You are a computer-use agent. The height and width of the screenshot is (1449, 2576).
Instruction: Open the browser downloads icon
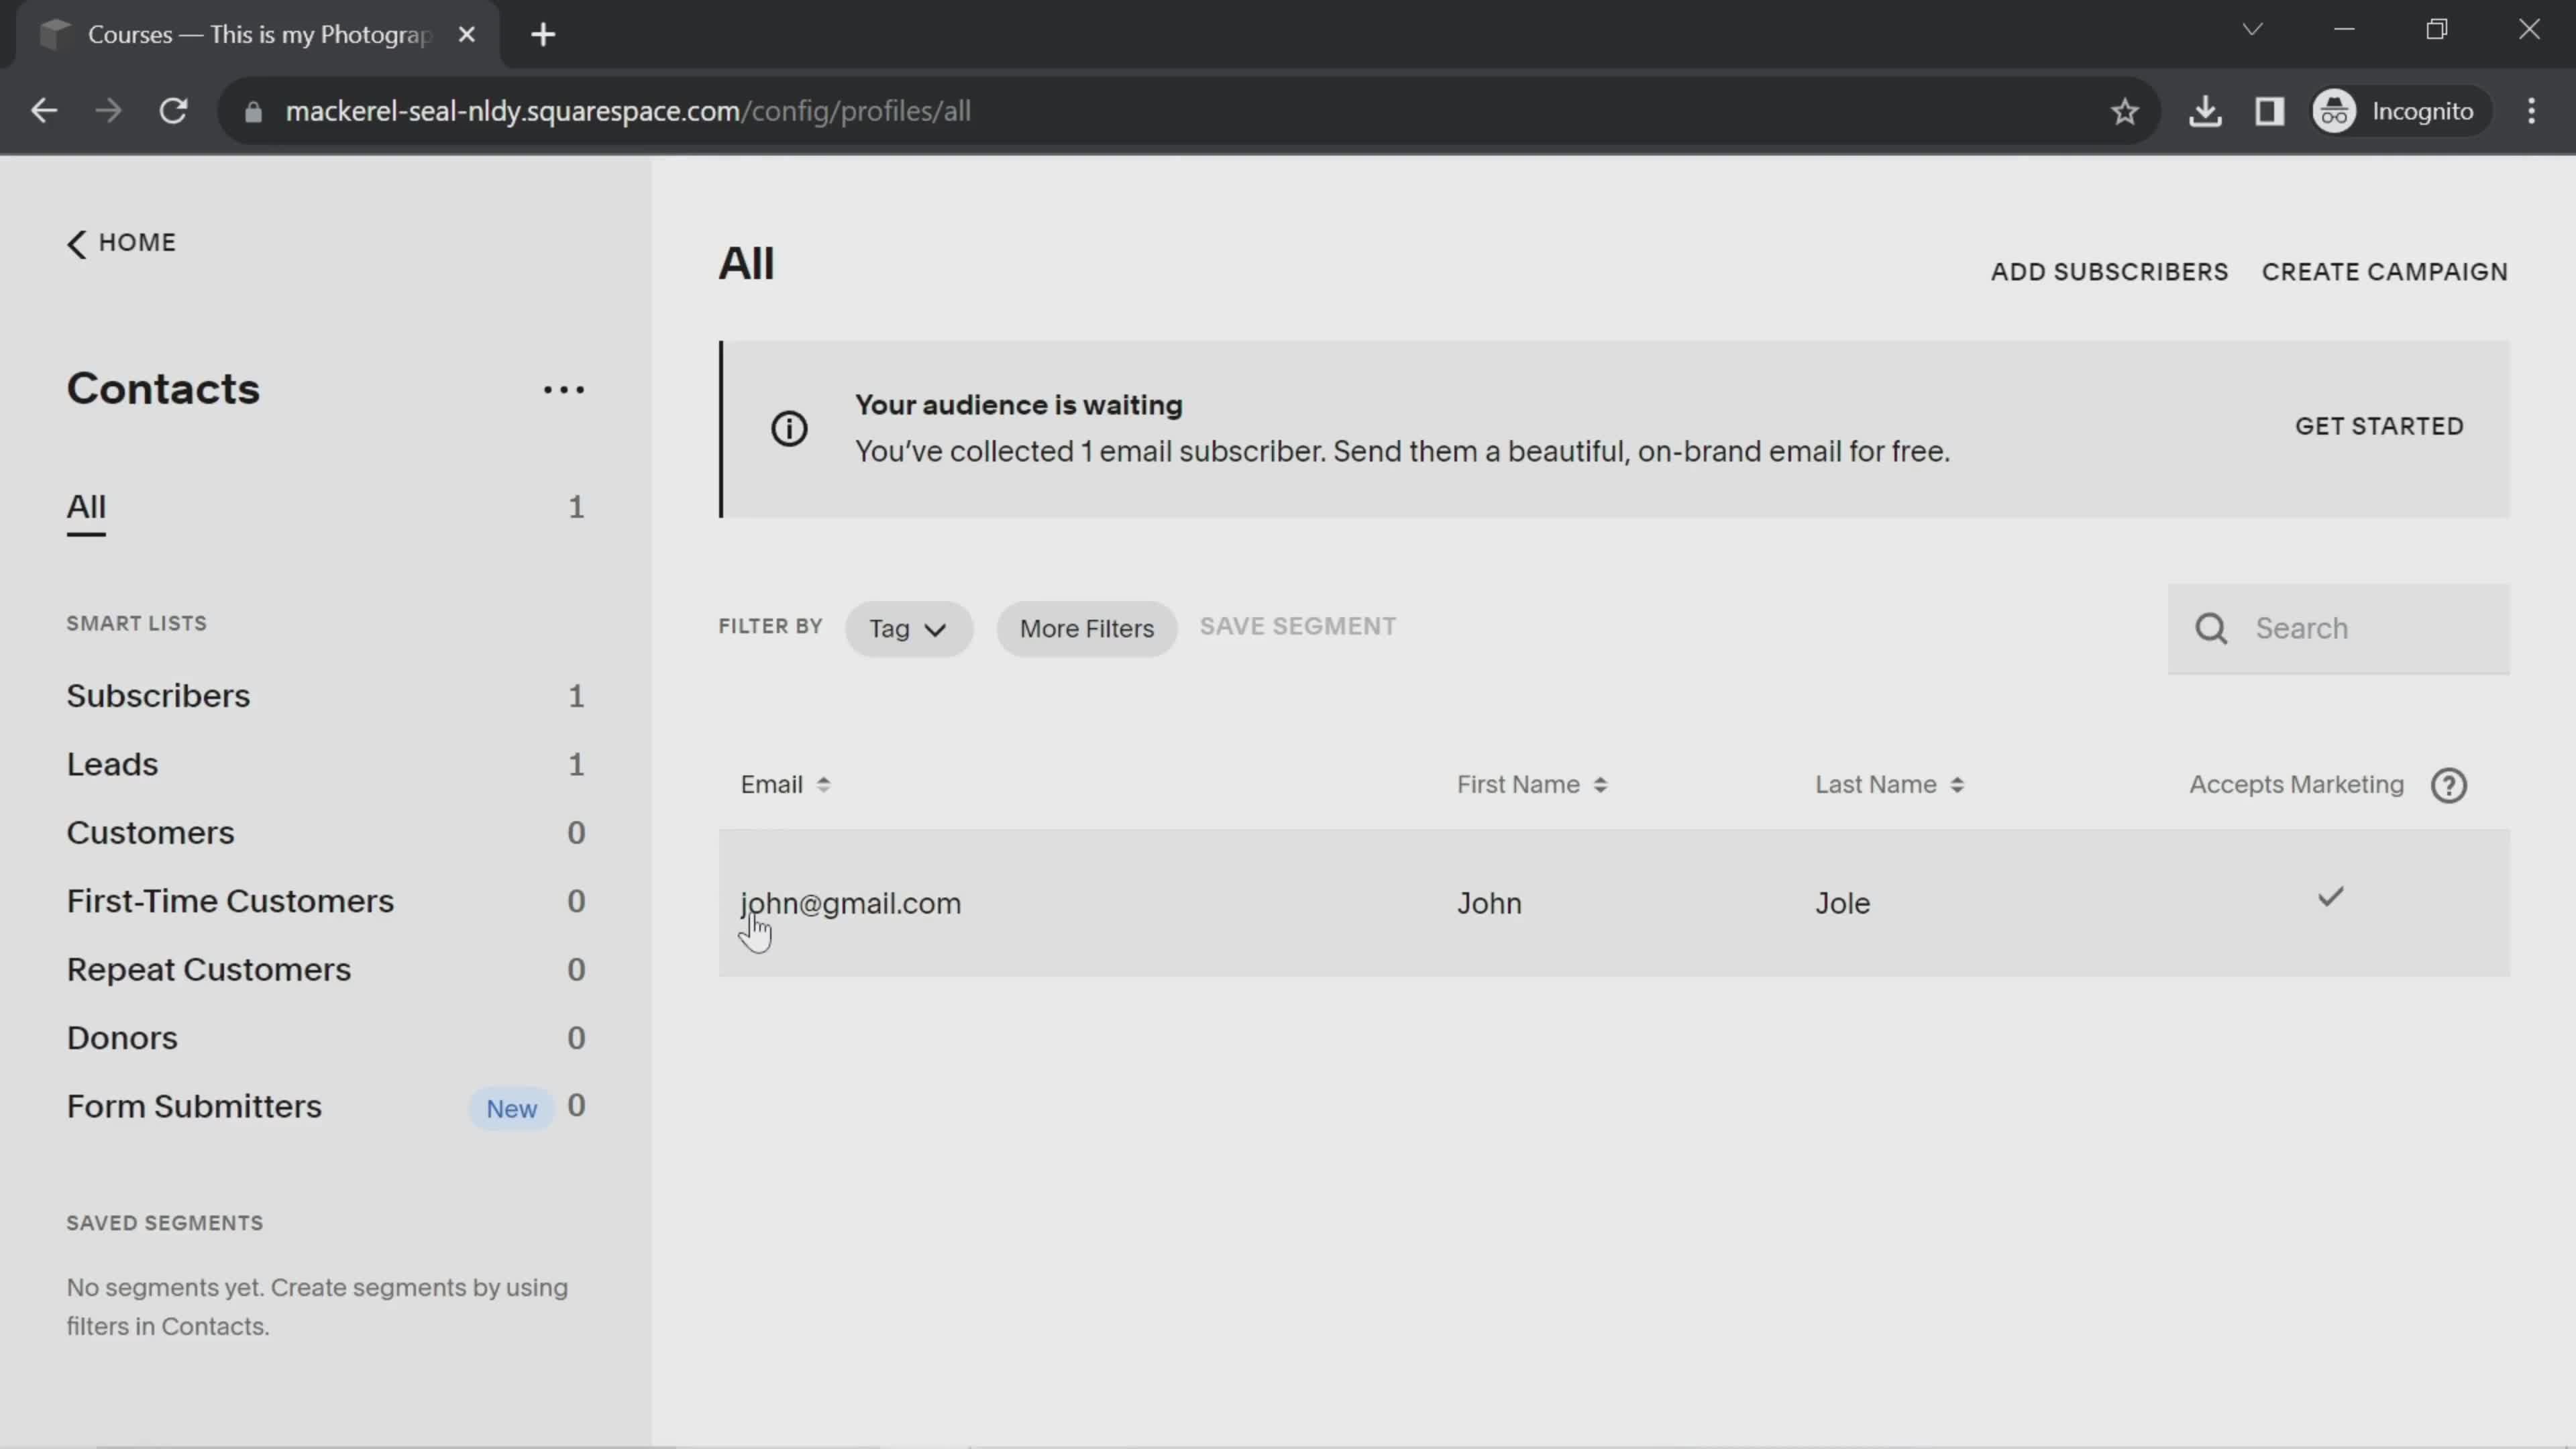[x=2205, y=111]
